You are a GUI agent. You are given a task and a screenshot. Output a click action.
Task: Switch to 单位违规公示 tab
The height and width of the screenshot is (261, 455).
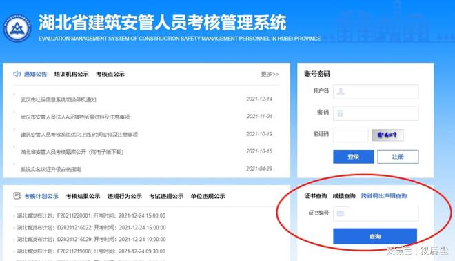208,196
